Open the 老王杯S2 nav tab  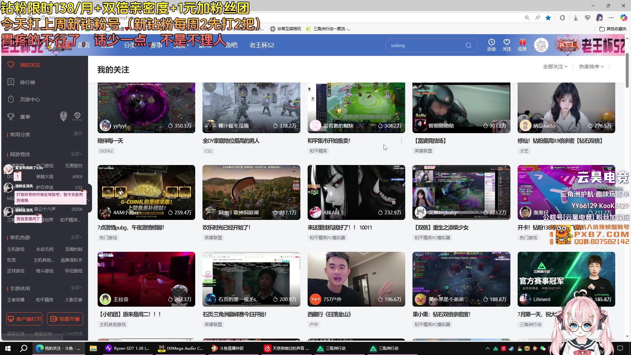262,45
